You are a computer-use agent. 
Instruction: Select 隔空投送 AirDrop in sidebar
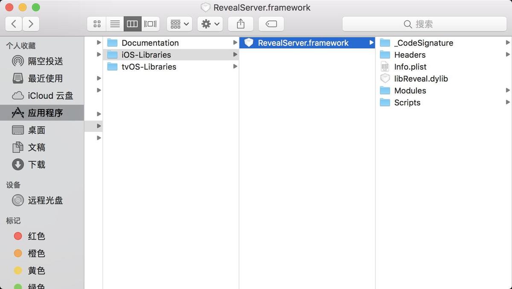tap(42, 61)
